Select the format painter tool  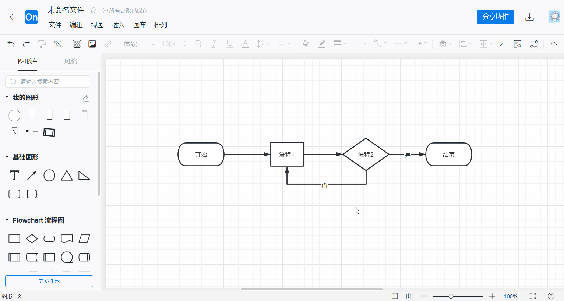tap(42, 44)
